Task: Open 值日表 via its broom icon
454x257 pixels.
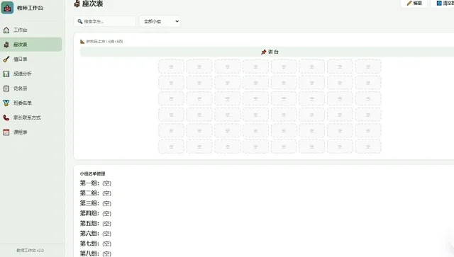Action: click(6, 59)
